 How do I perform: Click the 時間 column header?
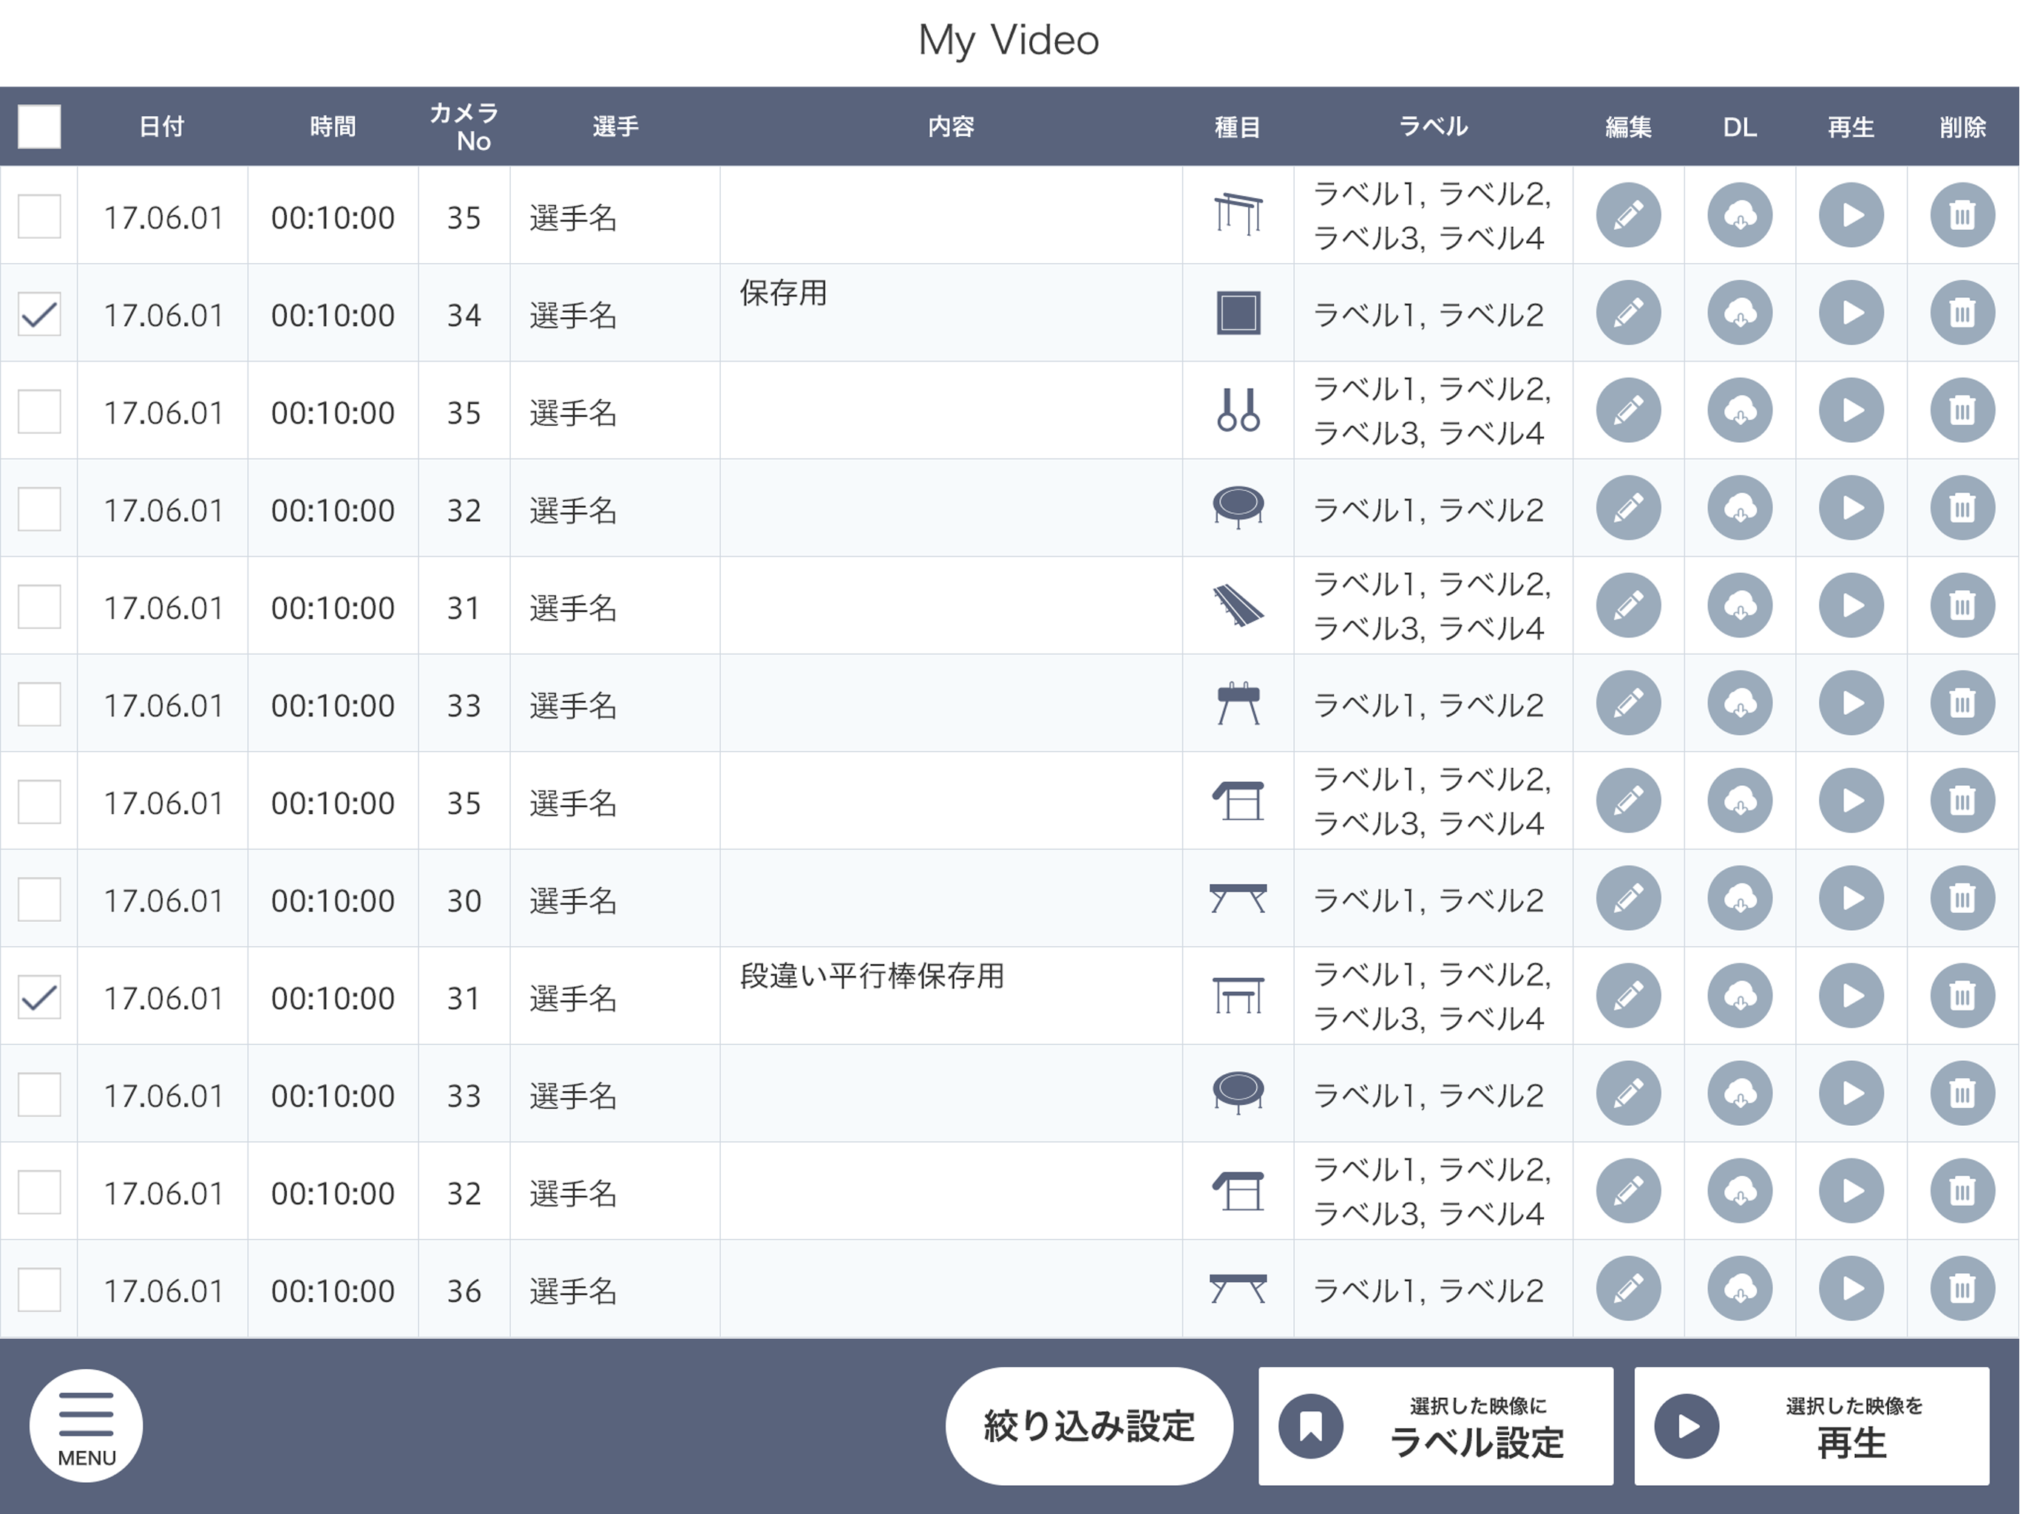[x=333, y=127]
